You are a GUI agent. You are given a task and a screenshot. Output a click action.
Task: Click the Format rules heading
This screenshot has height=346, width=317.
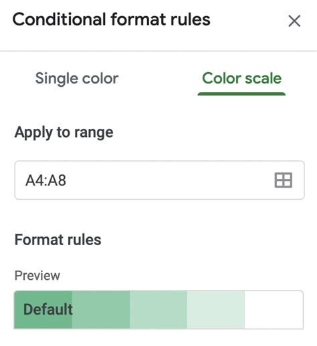coord(58,240)
